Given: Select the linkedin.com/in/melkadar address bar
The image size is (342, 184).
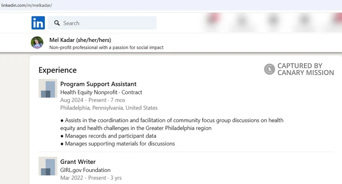Looking at the screenshot, I should click(27, 5).
